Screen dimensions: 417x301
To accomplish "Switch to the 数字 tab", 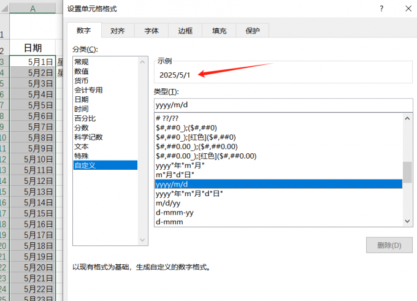I will pyautogui.click(x=84, y=30).
